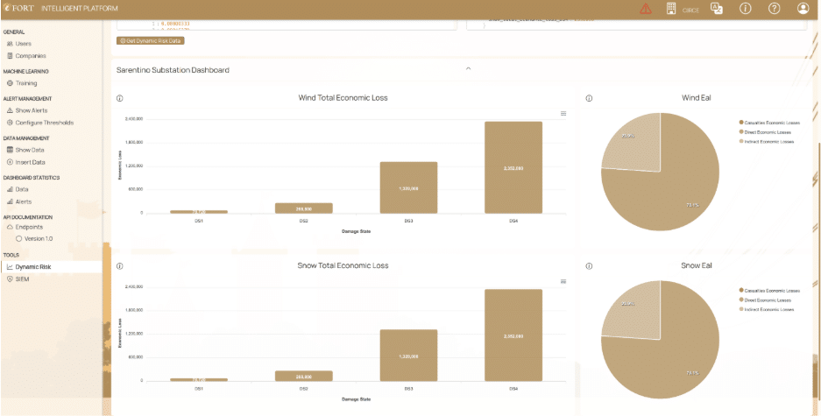Open the user profile avatar icon
The width and height of the screenshot is (821, 416).
click(803, 9)
